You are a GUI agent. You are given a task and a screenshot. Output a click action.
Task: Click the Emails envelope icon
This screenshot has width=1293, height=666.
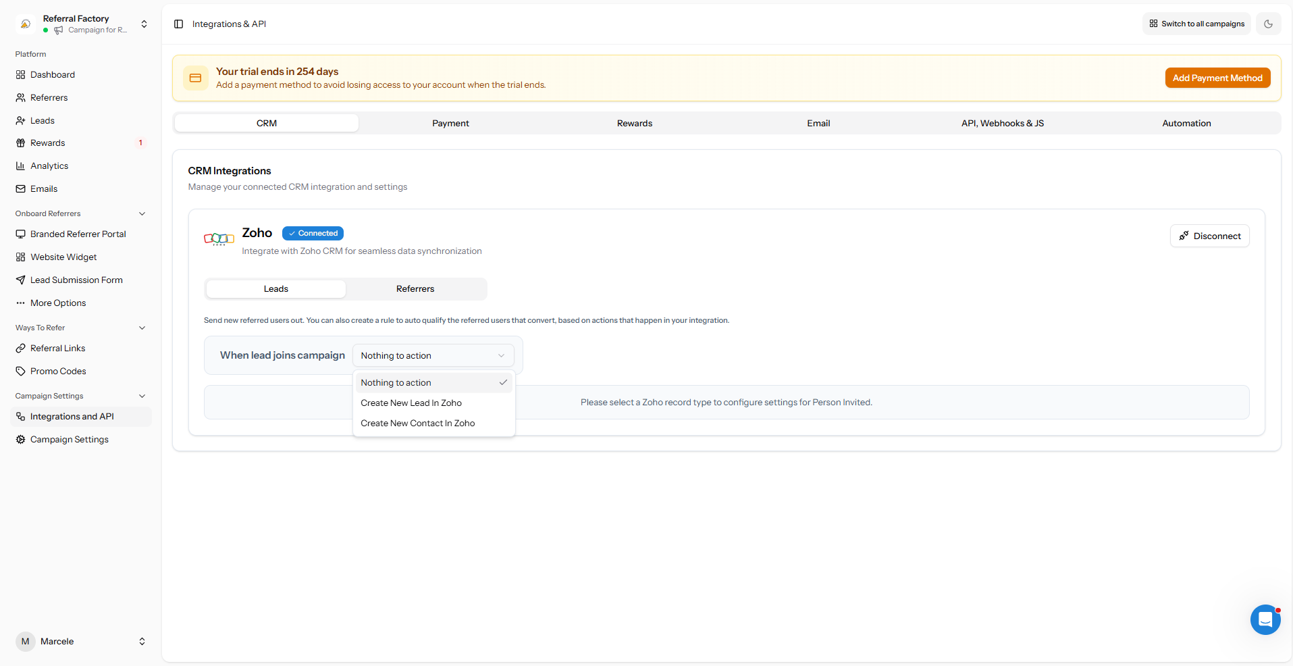click(x=21, y=189)
